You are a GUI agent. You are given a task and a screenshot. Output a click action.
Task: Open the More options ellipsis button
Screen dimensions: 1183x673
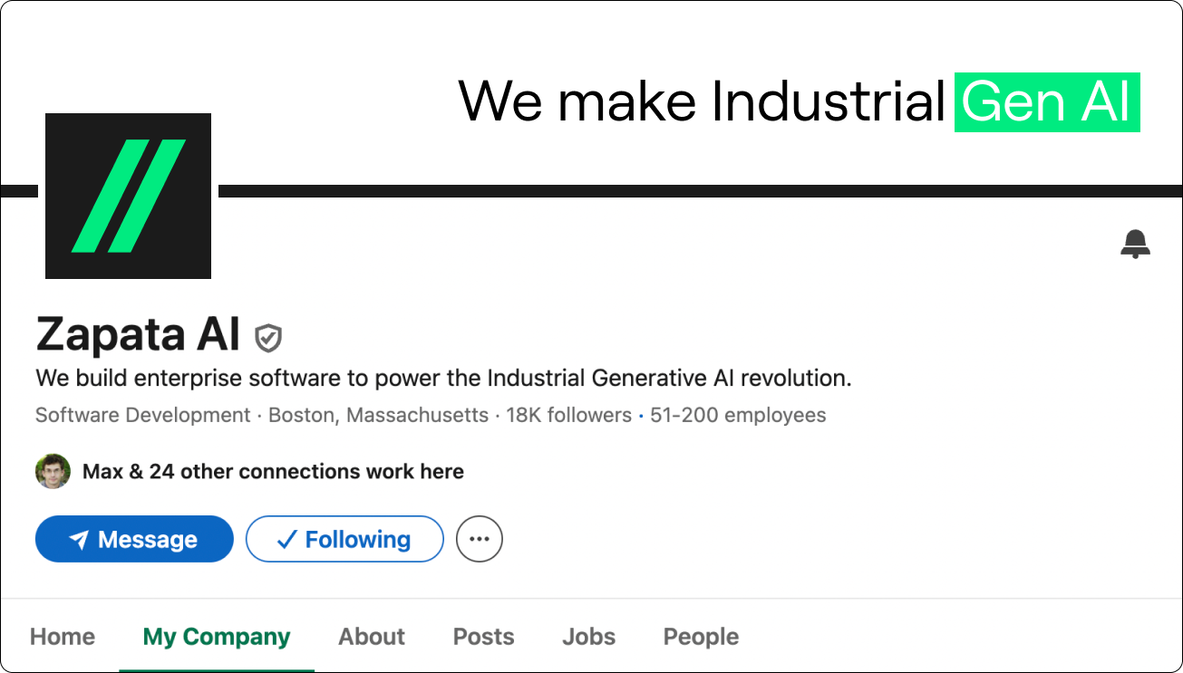coord(479,539)
